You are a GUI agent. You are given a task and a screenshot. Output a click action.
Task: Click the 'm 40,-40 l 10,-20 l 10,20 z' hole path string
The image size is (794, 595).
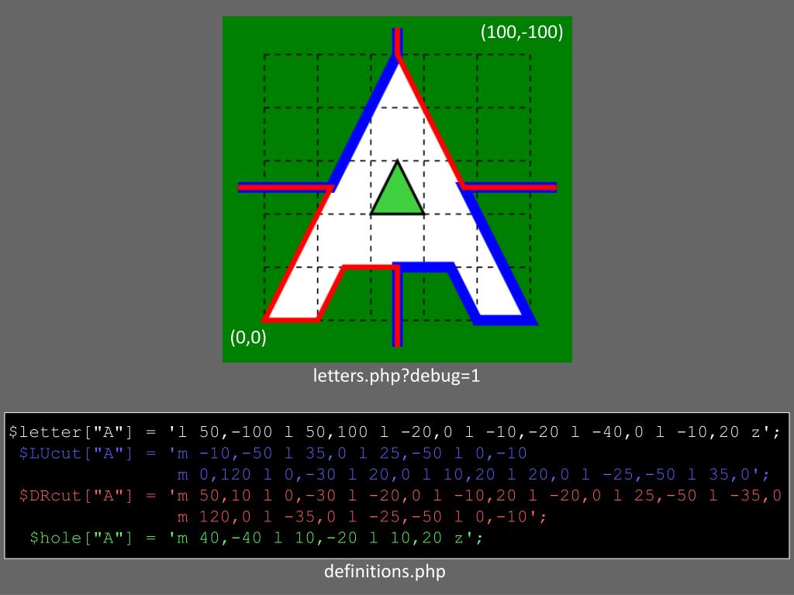[326, 538]
